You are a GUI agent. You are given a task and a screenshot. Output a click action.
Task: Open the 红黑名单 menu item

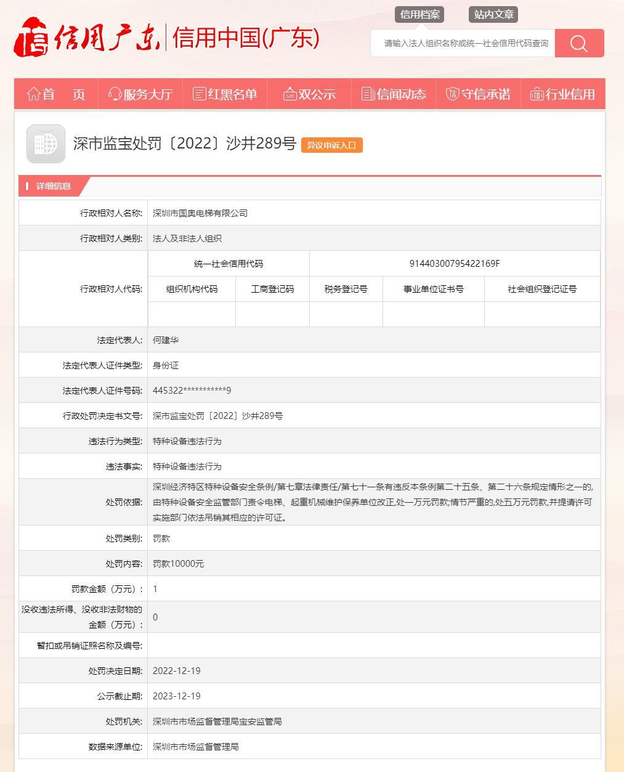[232, 94]
